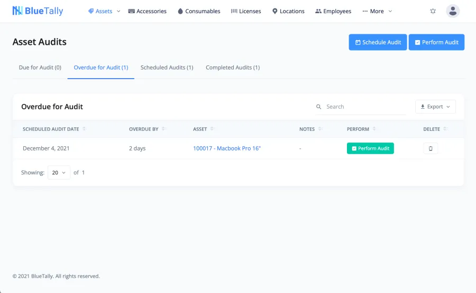The image size is (476, 293).
Task: Sort by Asset column arrows
Action: (212, 129)
